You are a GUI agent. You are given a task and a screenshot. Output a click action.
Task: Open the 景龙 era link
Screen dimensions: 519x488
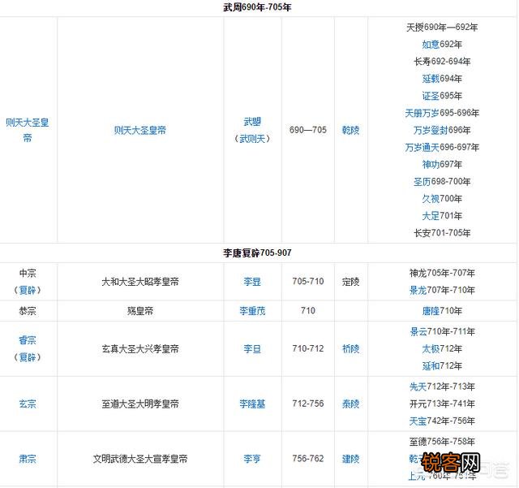(418, 291)
